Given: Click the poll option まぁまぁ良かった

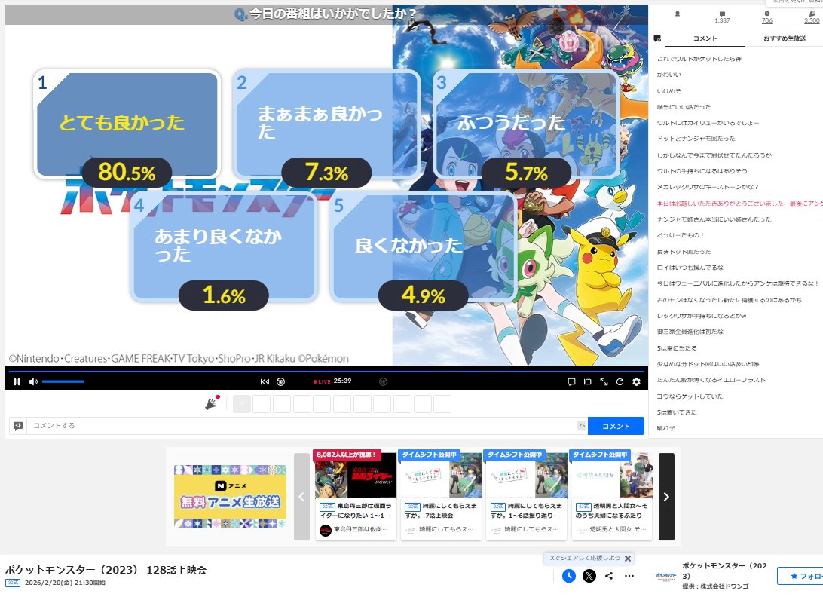Looking at the screenshot, I should 326,124.
